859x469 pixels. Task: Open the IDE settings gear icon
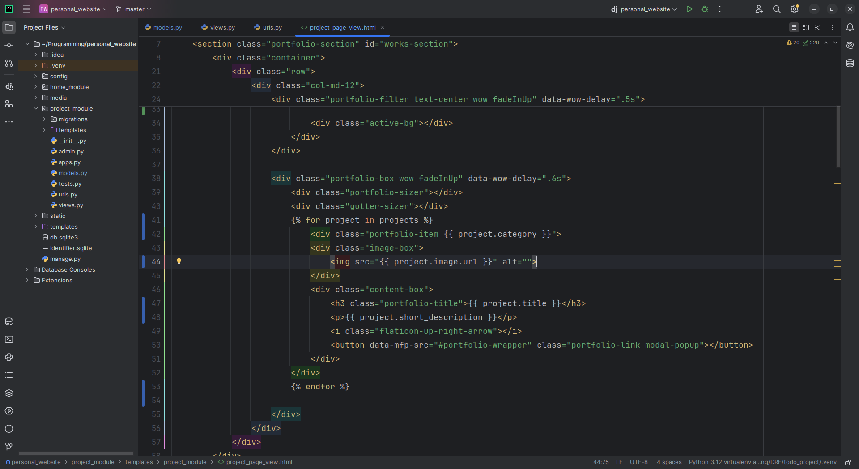coord(795,9)
